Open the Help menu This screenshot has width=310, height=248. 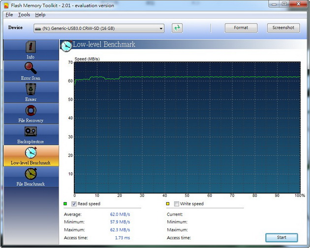[x=40, y=15]
